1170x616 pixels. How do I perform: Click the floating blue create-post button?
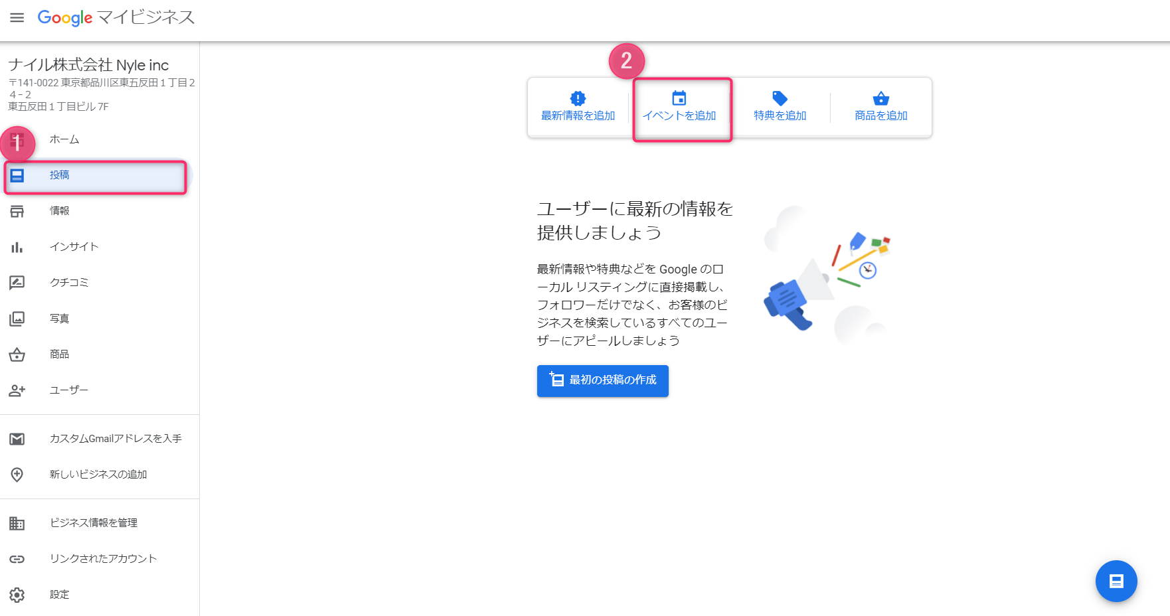[x=1116, y=581]
